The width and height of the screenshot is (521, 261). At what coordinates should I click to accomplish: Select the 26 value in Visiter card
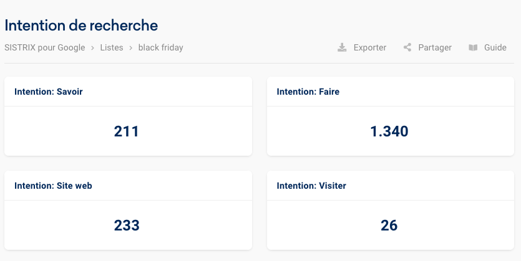tap(389, 225)
